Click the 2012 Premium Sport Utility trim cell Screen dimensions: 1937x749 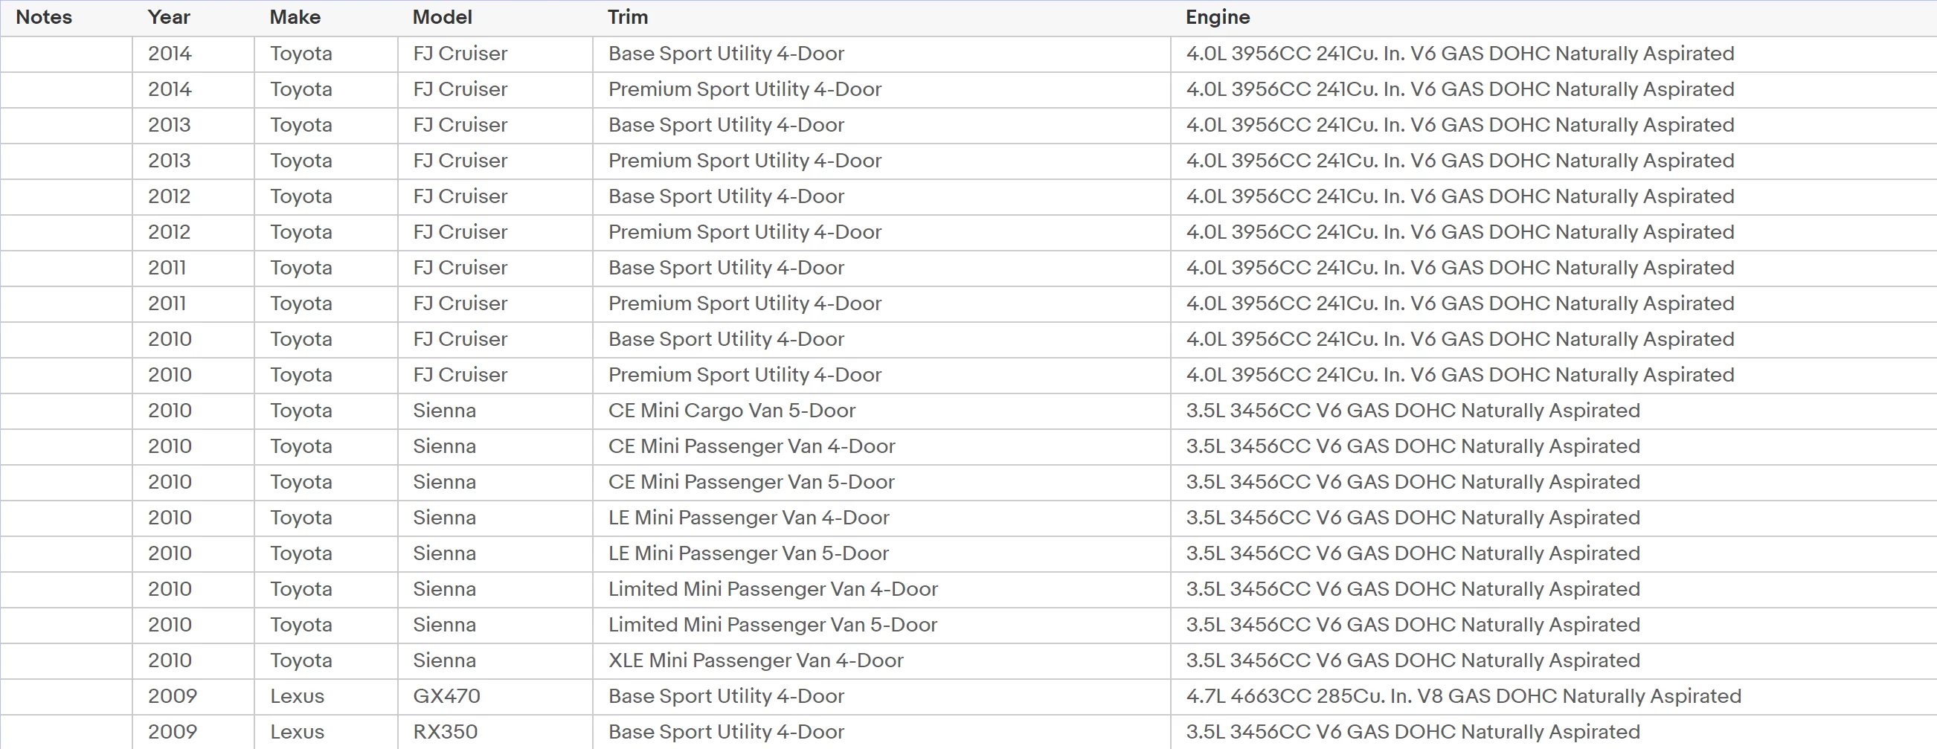pos(881,232)
